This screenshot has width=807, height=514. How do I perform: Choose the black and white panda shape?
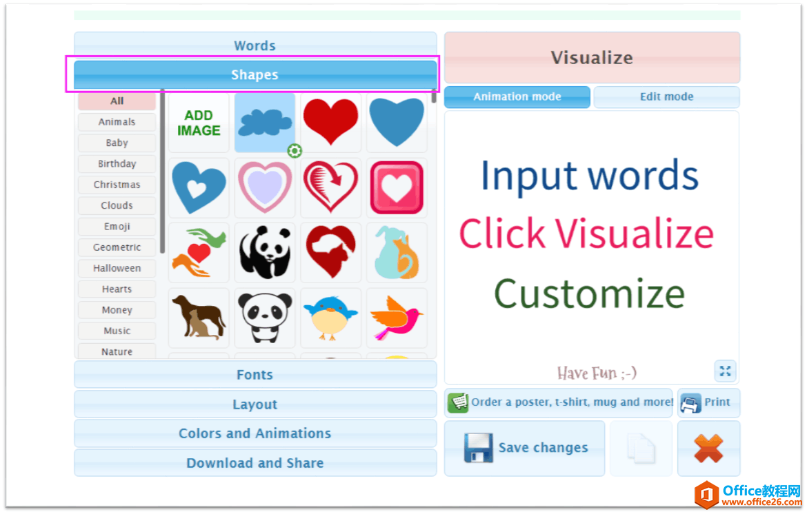(265, 253)
